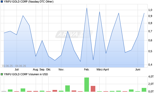Click the 'Juni' month label

pyautogui.click(x=138, y=69)
